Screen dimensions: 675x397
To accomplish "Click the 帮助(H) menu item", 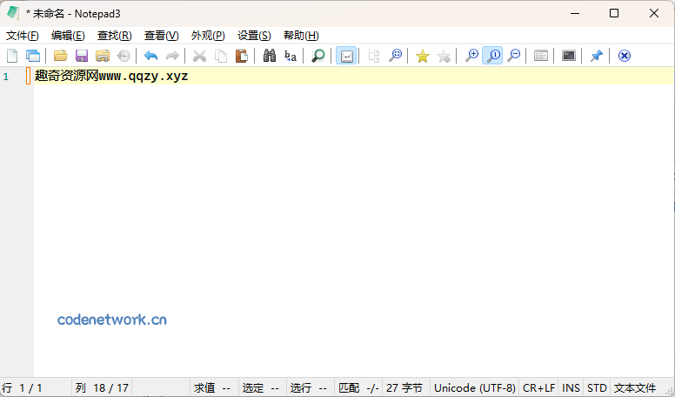I will [301, 36].
